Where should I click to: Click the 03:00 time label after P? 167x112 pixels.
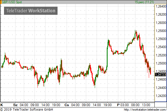click(x=124, y=105)
